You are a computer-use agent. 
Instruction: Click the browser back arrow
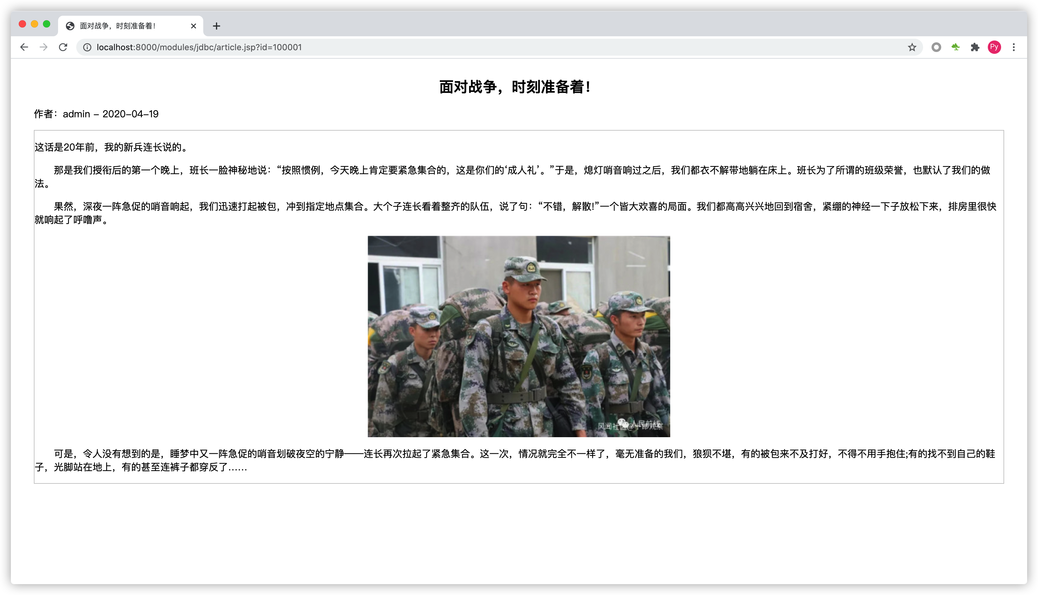coord(24,47)
